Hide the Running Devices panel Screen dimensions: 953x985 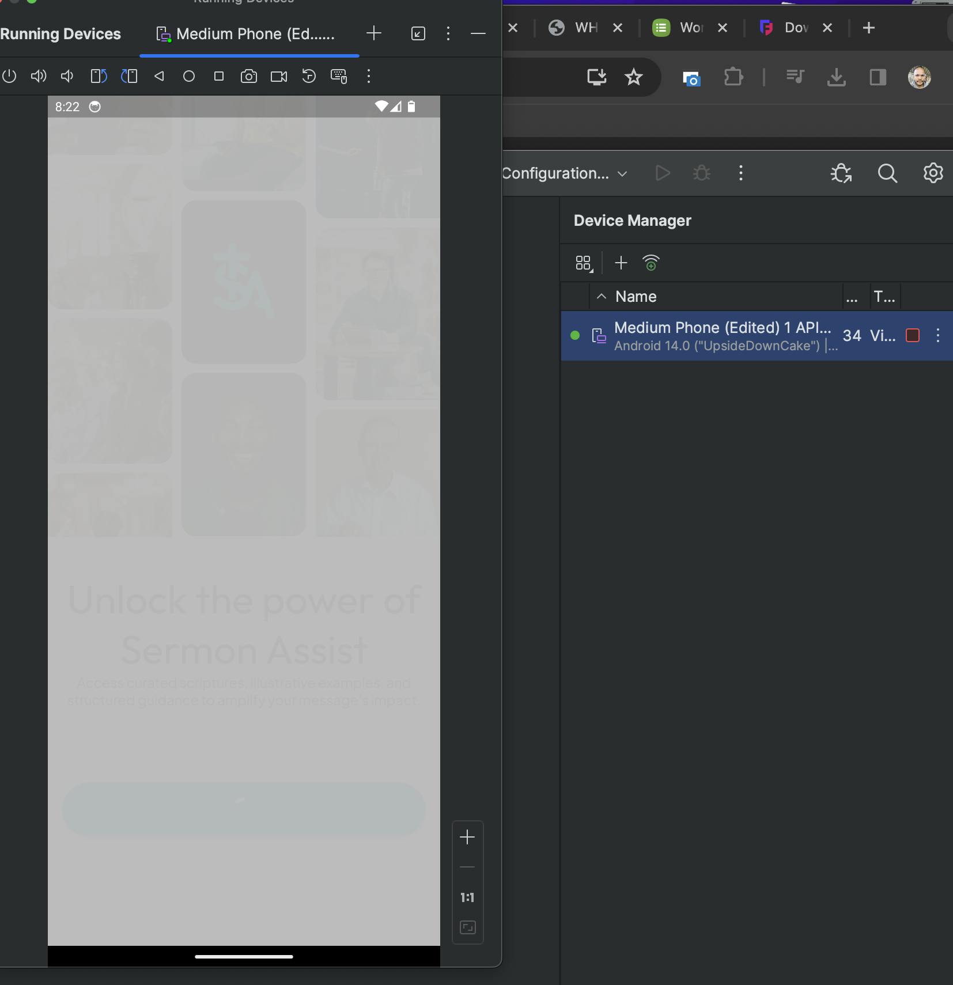478,33
